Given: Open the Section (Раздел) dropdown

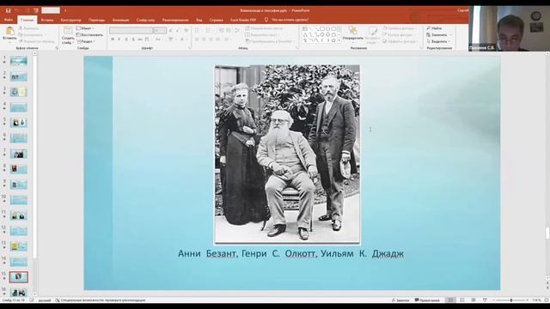Looking at the screenshot, I should (86, 41).
